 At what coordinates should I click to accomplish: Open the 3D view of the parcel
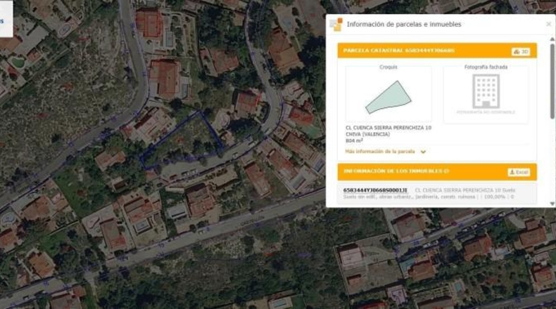point(521,52)
